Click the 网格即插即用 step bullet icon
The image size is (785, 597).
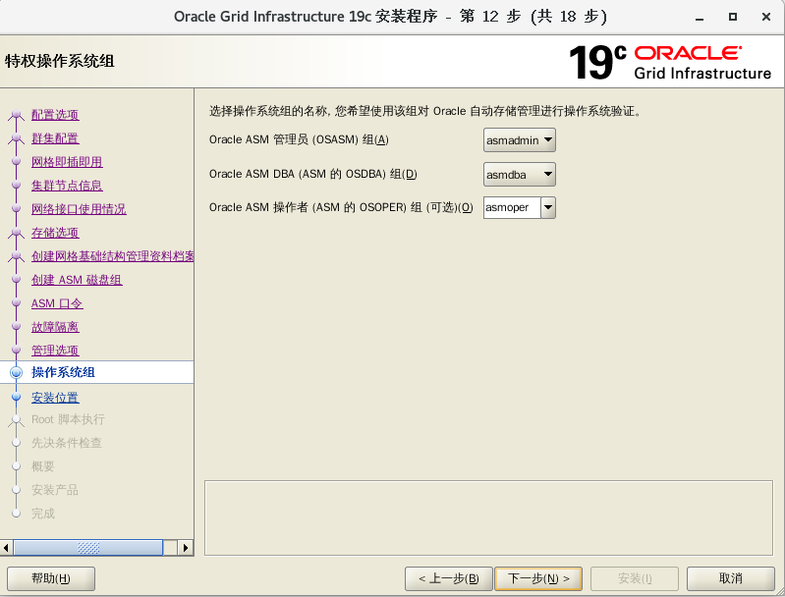(16, 161)
